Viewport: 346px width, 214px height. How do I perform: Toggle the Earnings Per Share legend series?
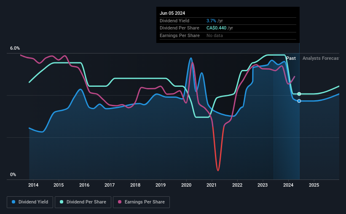(141, 202)
